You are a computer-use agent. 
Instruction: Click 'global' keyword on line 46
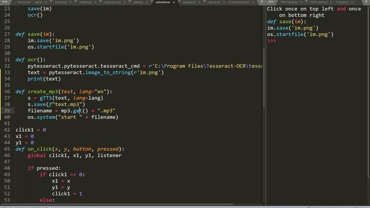pos(36,155)
